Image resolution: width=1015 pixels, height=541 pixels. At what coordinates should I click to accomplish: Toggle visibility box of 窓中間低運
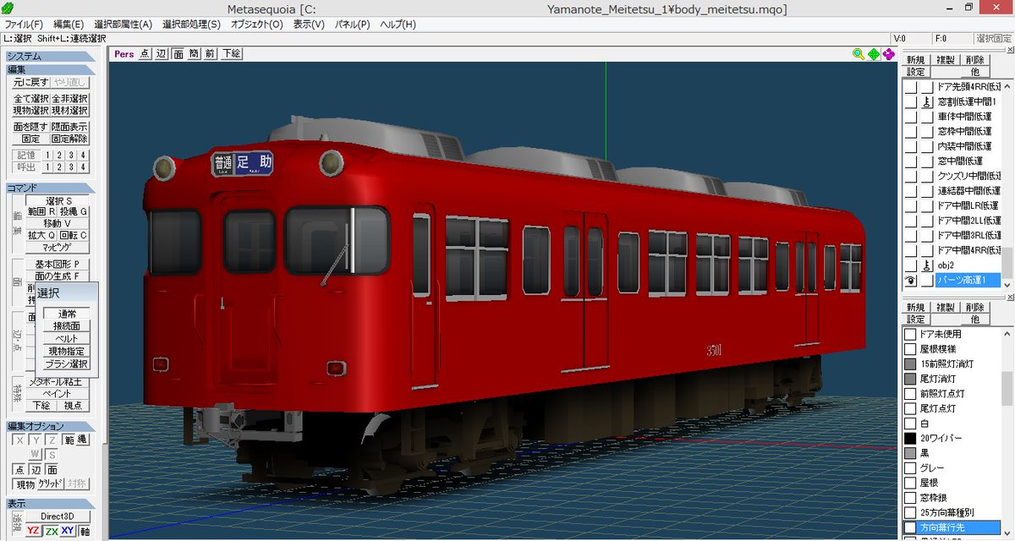[x=910, y=161]
